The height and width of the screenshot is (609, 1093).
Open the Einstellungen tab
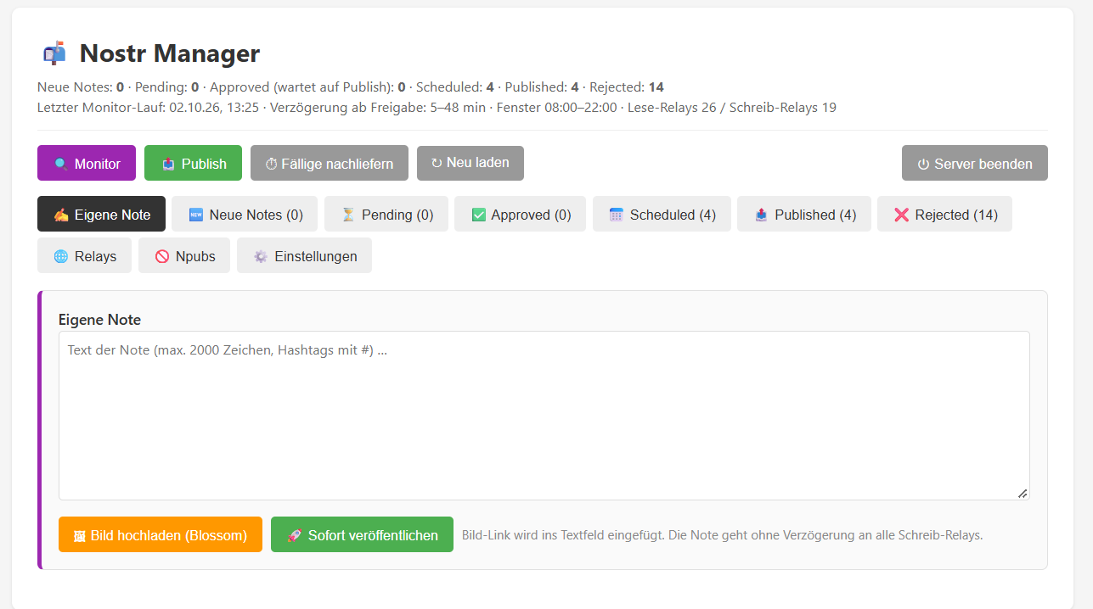coord(304,255)
